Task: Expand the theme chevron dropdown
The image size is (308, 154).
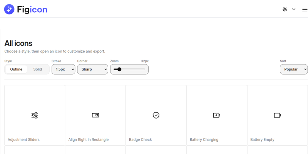Action: [293, 9]
